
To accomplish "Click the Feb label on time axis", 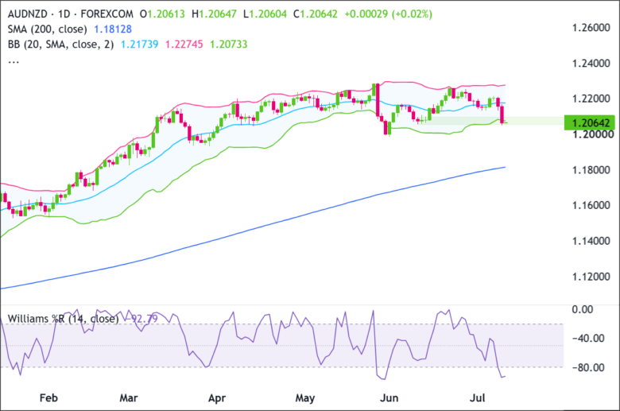I will [x=48, y=398].
